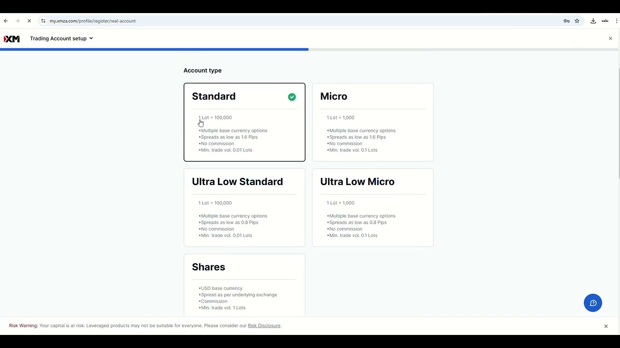The image size is (620, 348).
Task: Open site information icon in address bar
Action: pyautogui.click(x=43, y=21)
